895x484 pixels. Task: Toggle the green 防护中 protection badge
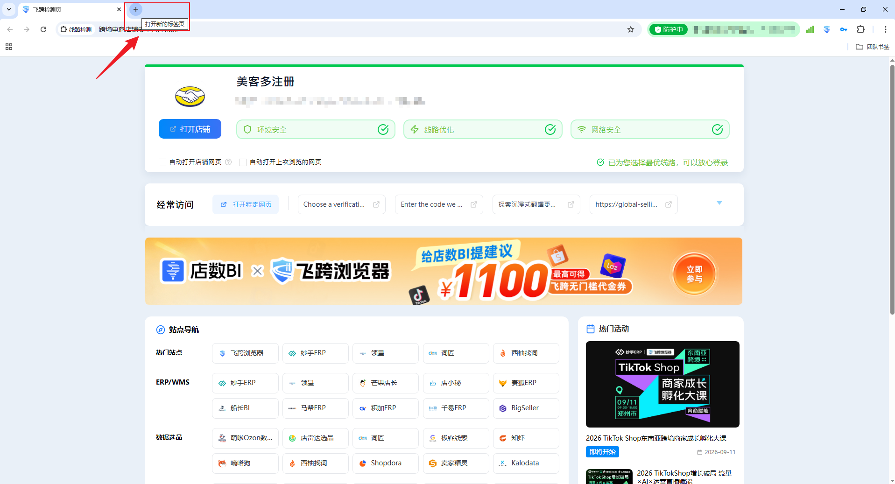point(669,29)
